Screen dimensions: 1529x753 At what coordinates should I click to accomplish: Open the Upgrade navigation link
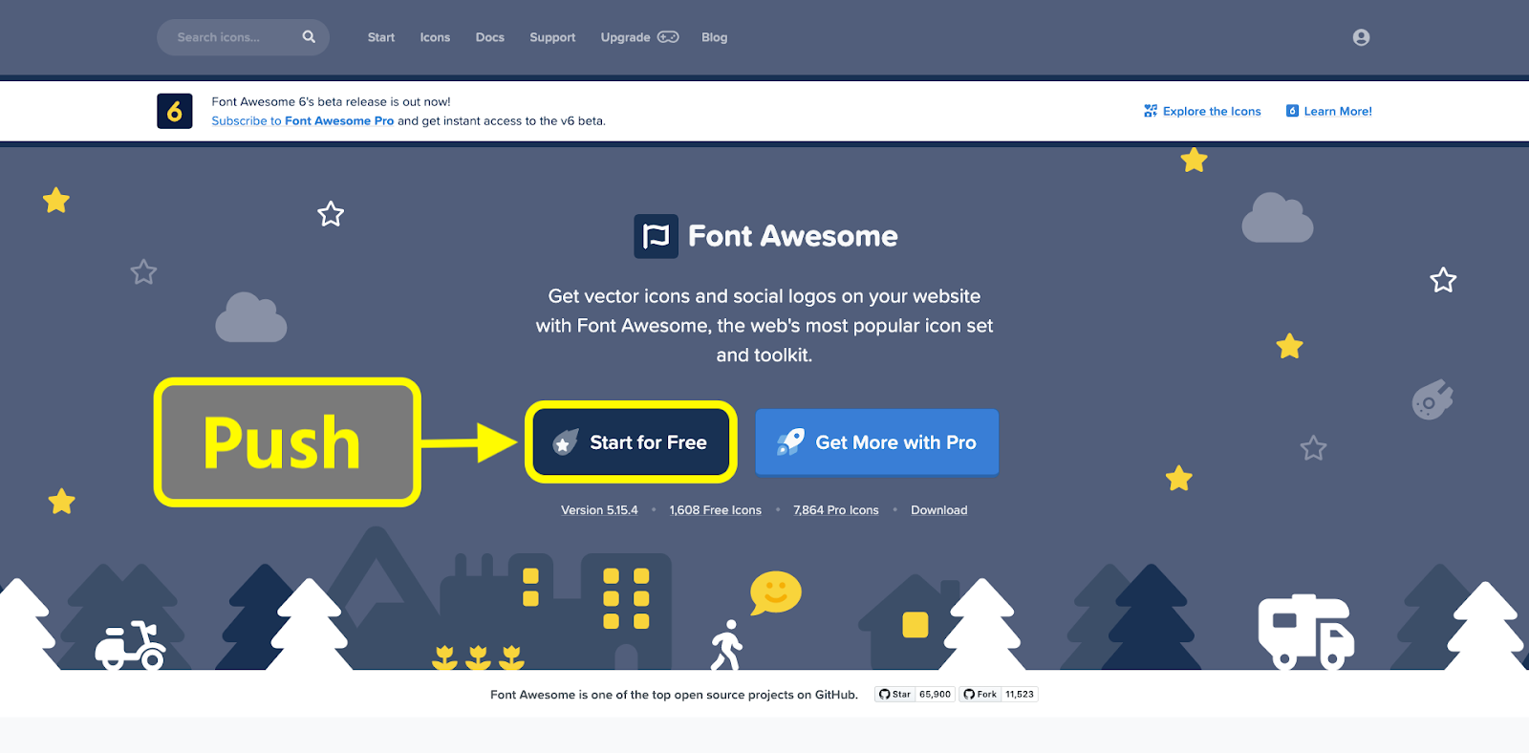pyautogui.click(x=625, y=37)
